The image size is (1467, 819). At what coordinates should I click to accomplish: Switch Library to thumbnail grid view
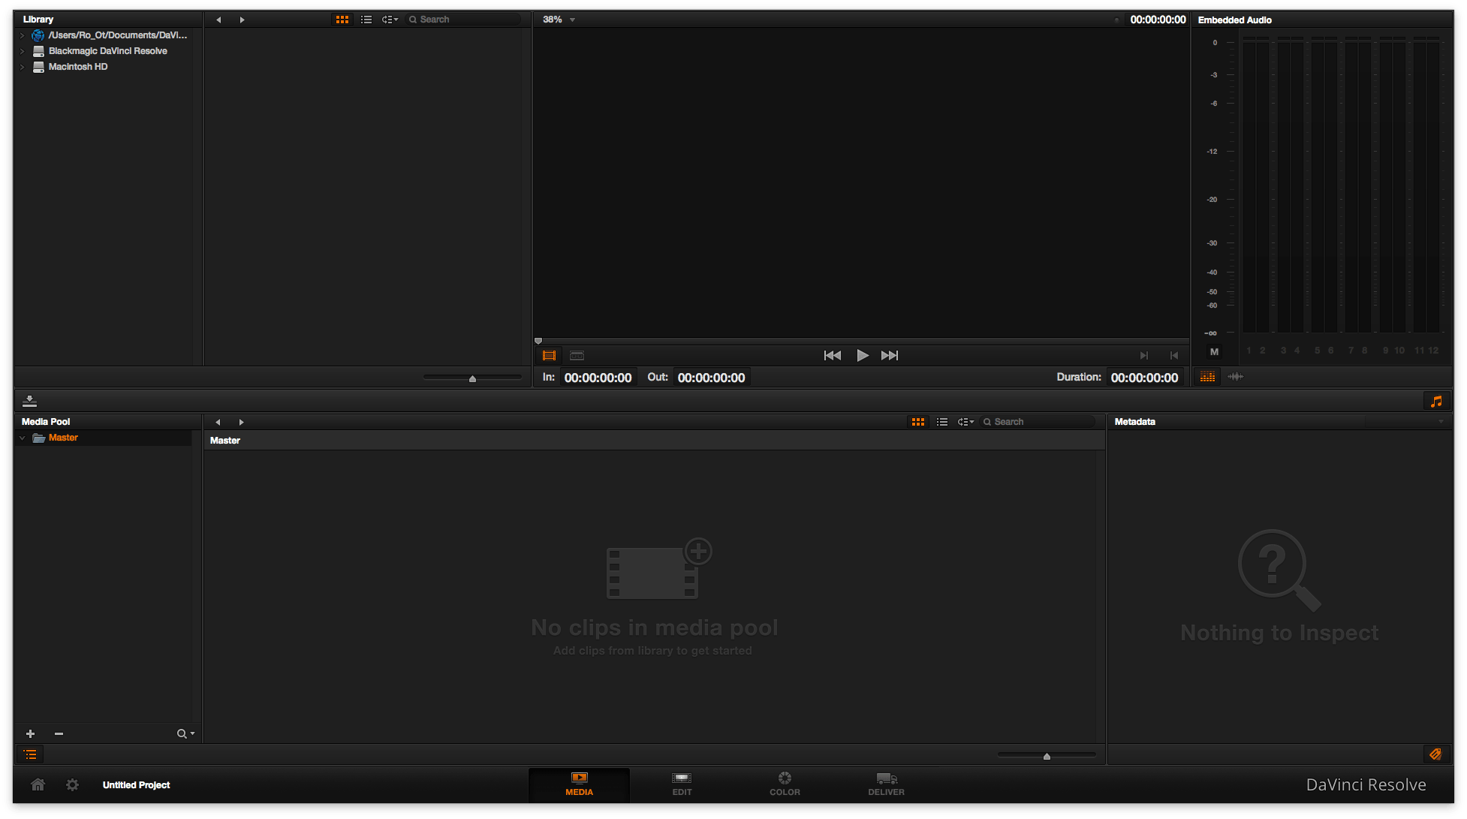(x=342, y=20)
